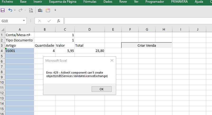Click the Select All corner triangle
Image resolution: width=212 pixels, height=115 pixels.
[x=2, y=29]
